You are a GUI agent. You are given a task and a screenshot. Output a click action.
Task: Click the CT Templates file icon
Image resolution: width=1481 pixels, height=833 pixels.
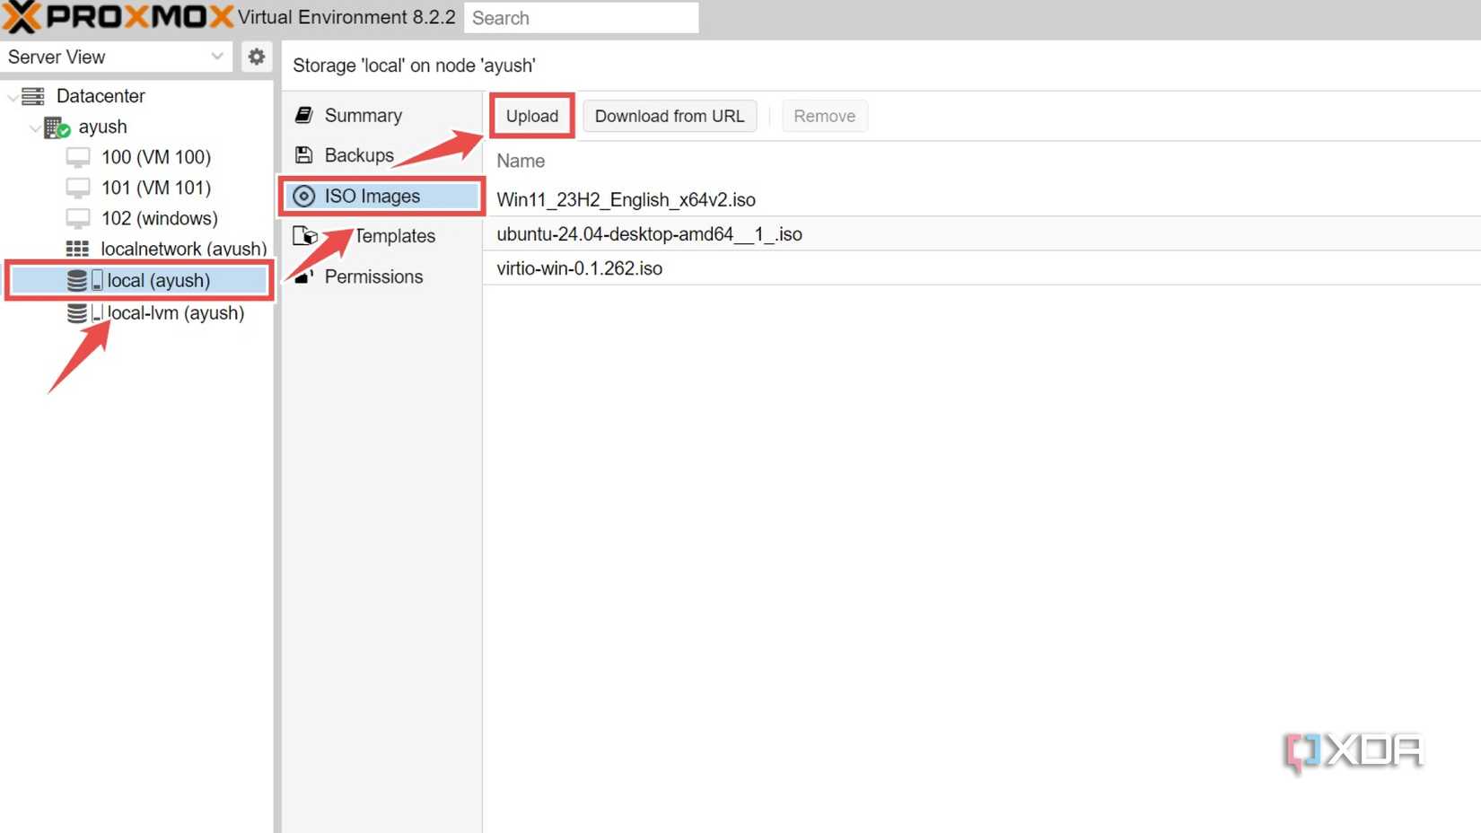click(305, 235)
